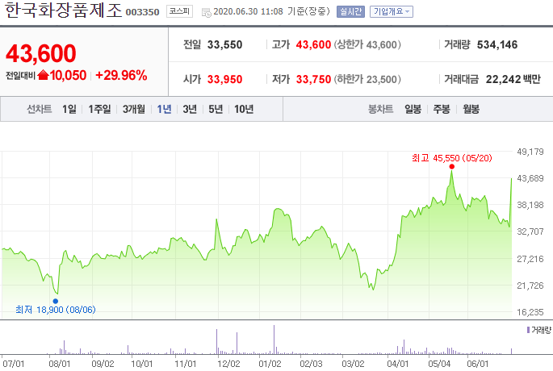Viewport: 553px width, 371px height.
Task: Click the 16,235 y-axis value
Action: pos(530,312)
